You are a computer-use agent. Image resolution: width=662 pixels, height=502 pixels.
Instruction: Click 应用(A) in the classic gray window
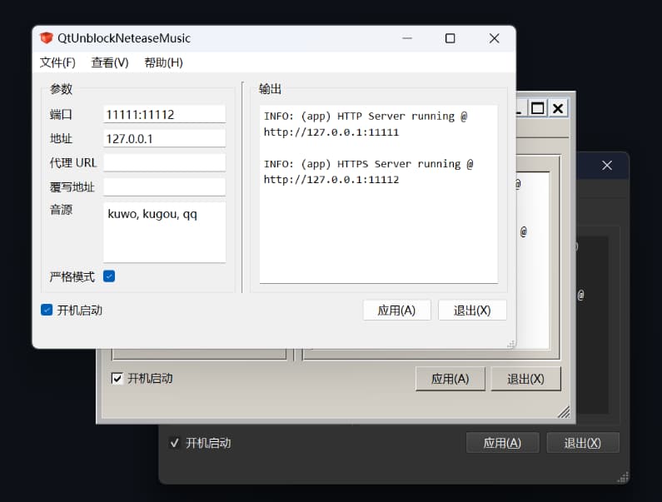450,379
